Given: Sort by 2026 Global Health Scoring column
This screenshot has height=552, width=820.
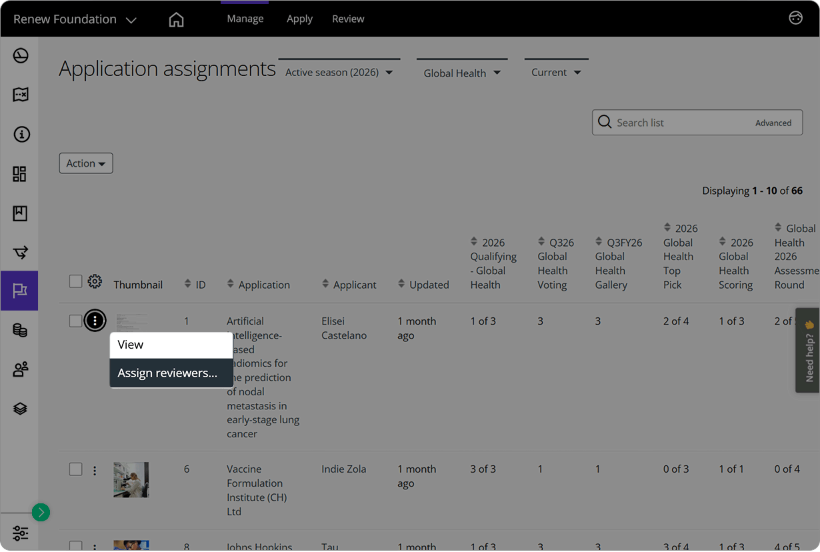Looking at the screenshot, I should [x=723, y=241].
